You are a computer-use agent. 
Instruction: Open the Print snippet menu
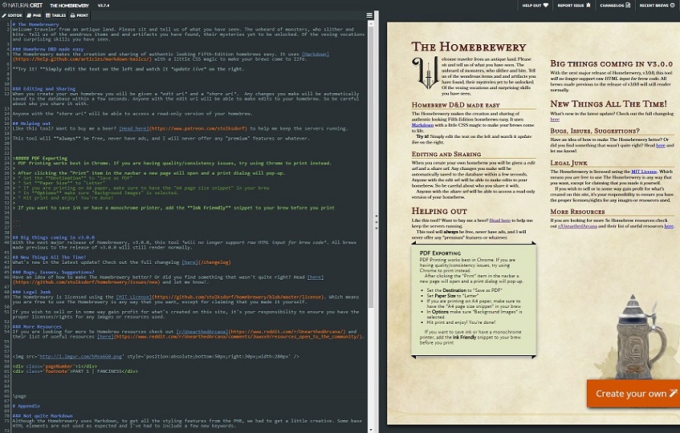(79, 15)
